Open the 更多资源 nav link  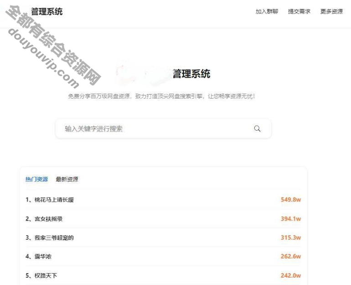click(331, 11)
